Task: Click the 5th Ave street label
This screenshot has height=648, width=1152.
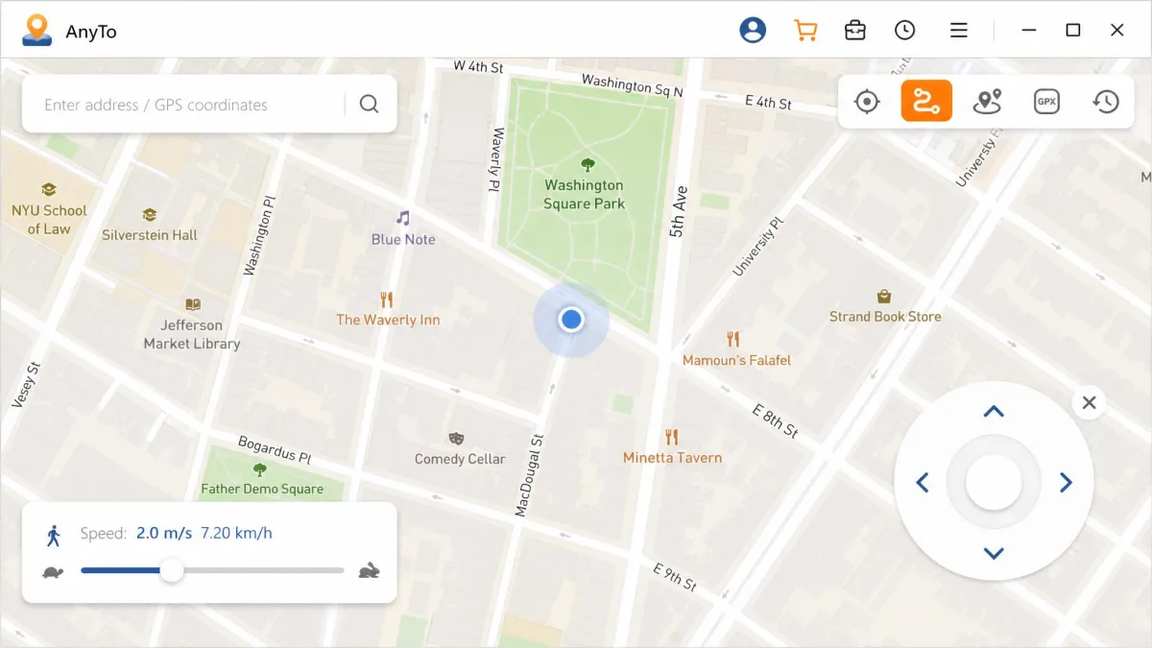Action: click(678, 212)
